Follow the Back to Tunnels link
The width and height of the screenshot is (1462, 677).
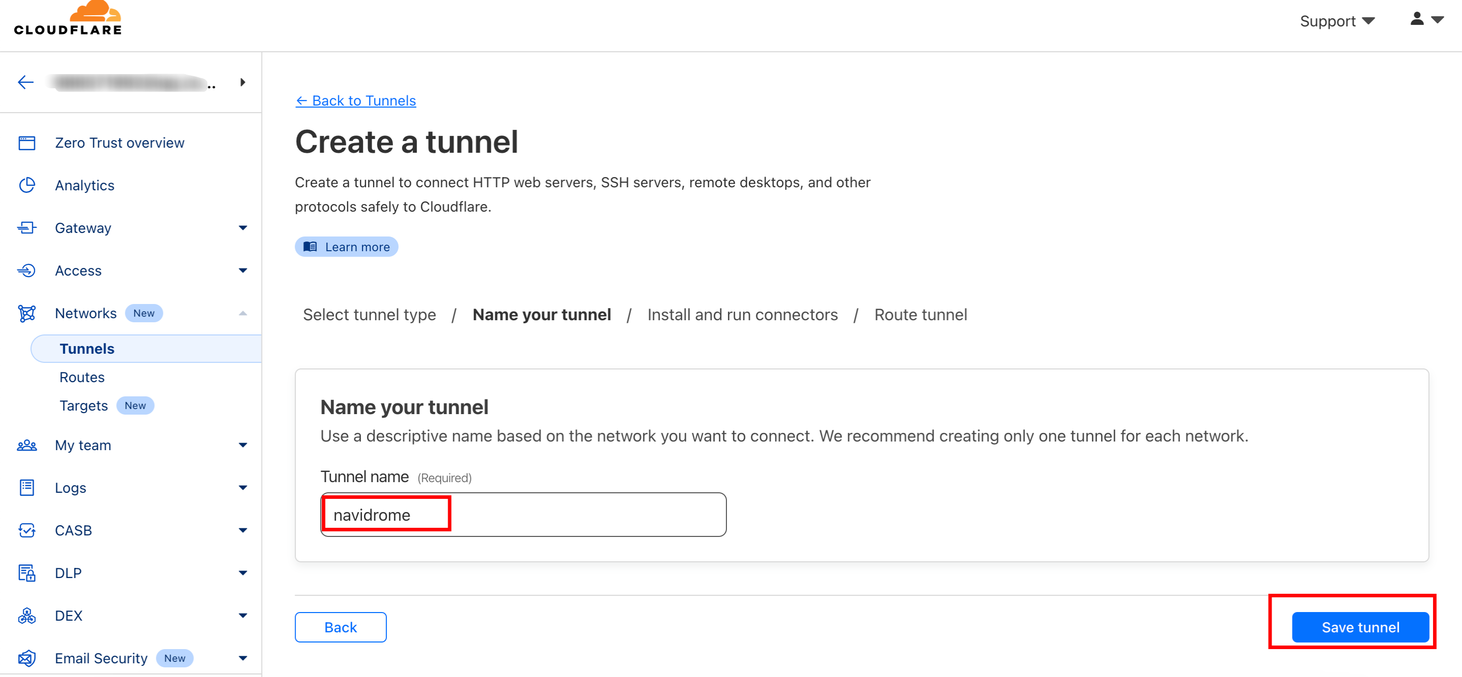coord(356,101)
